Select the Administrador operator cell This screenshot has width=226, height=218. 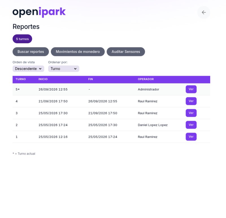click(149, 89)
